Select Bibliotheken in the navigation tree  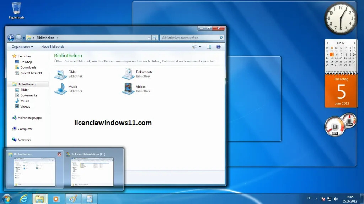[26, 84]
